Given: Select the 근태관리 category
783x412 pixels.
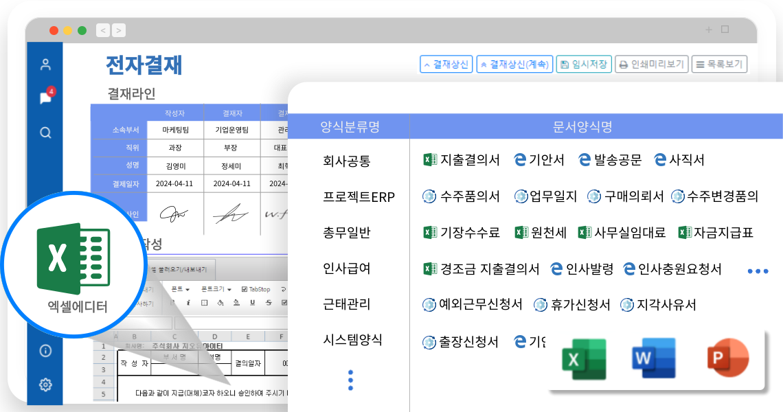Looking at the screenshot, I should (x=347, y=304).
